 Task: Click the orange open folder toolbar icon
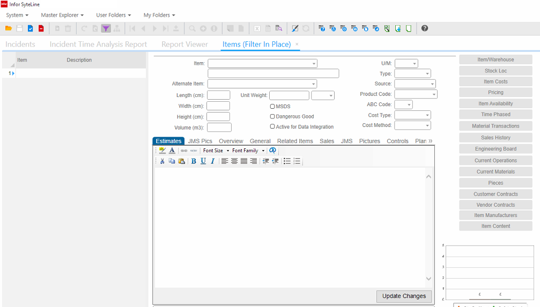[8, 28]
